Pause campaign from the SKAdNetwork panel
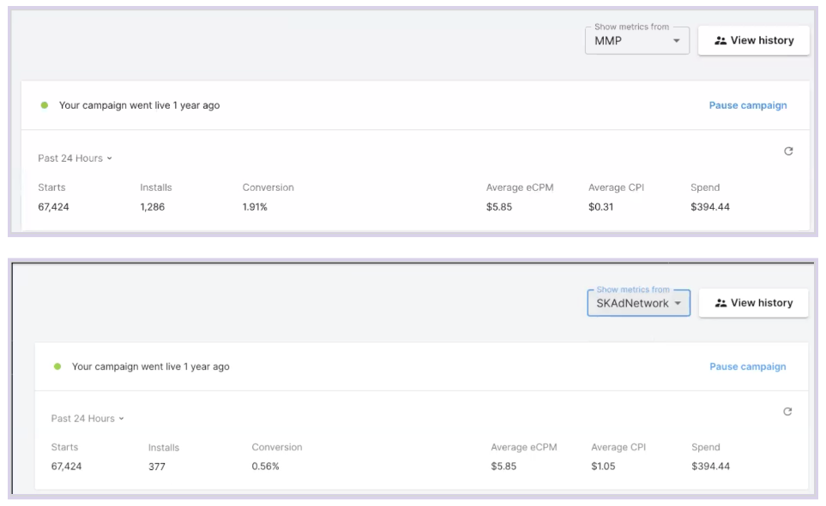 (x=747, y=366)
